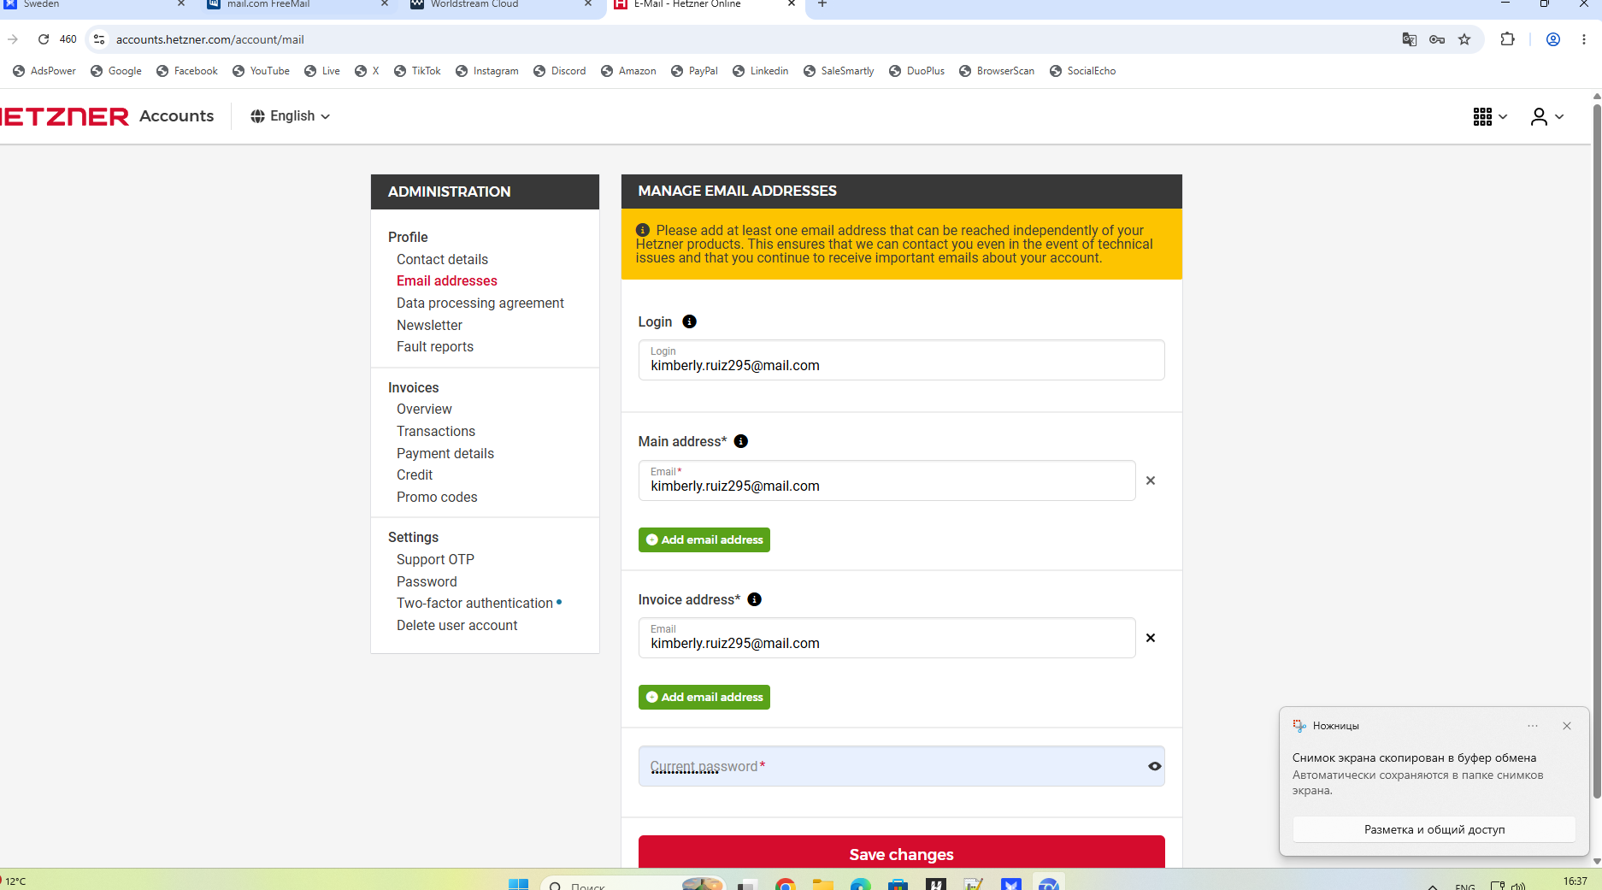View site information icon in address bar
The image size is (1602, 890).
(x=99, y=39)
